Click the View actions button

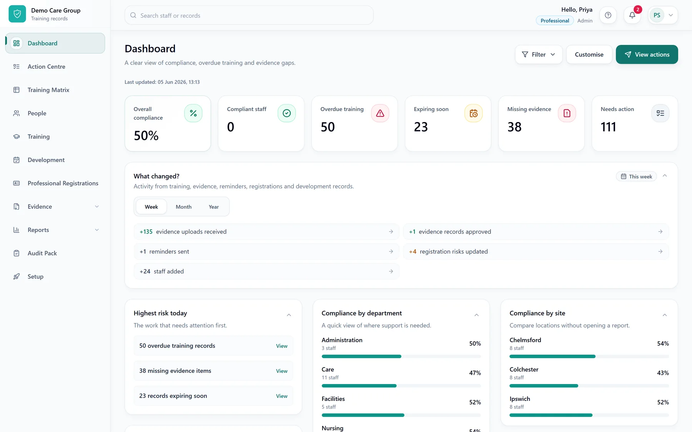pos(647,55)
